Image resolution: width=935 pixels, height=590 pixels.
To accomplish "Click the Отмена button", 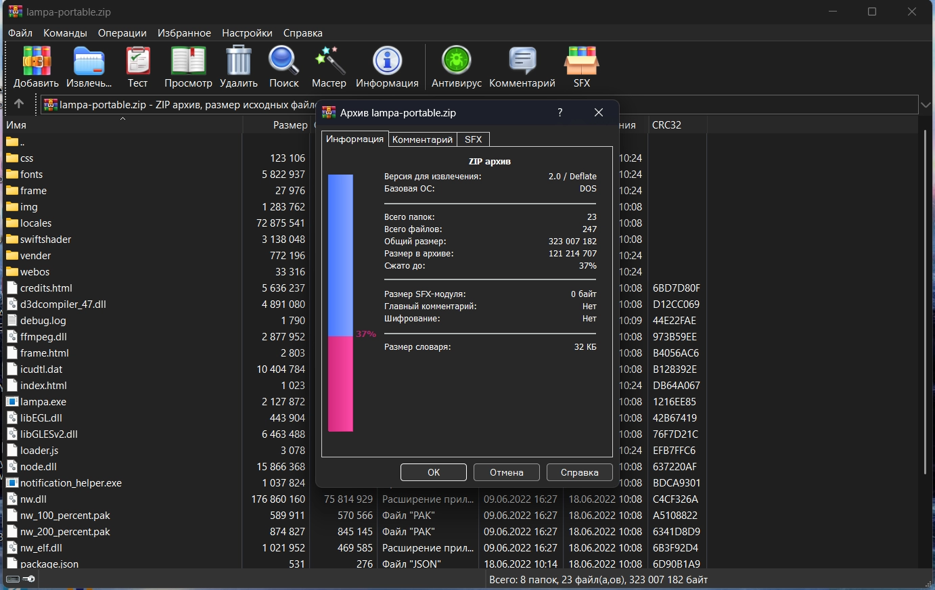I will click(506, 472).
